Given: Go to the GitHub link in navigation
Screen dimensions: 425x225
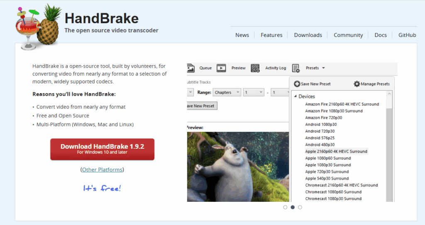Looking at the screenshot, I should point(407,35).
